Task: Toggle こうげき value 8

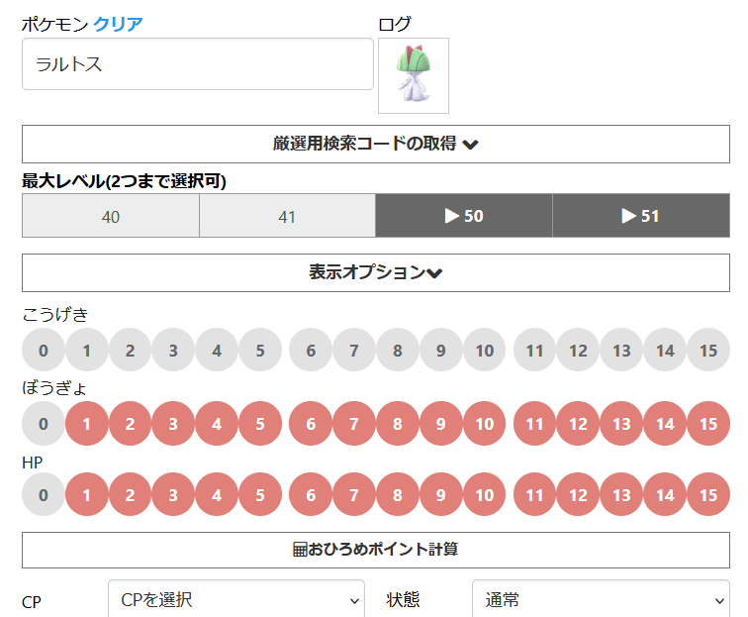Action: [398, 350]
